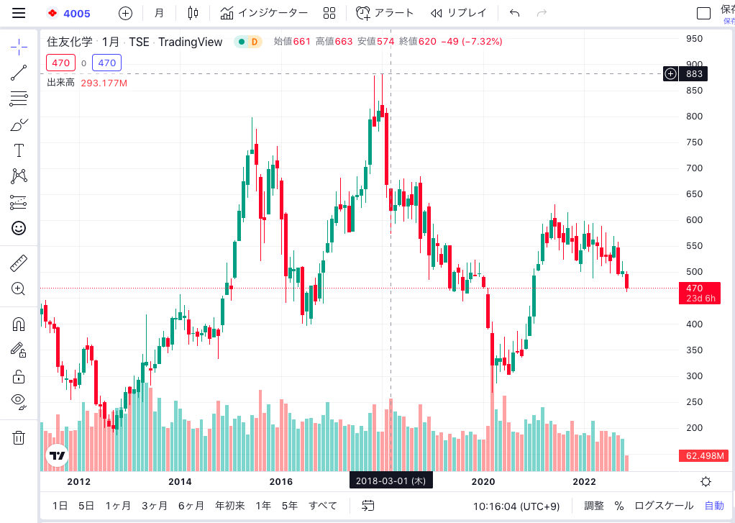Set the range to 1年
The width and height of the screenshot is (735, 523).
(x=263, y=506)
